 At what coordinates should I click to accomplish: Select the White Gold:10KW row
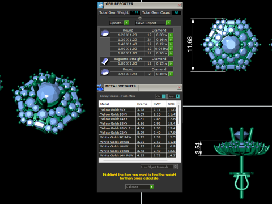pyautogui.click(x=138, y=146)
